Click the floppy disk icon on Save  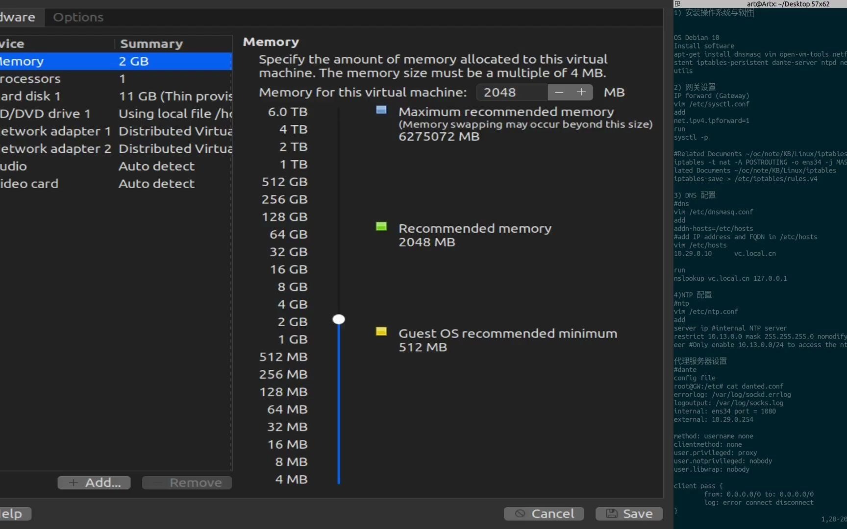611,513
